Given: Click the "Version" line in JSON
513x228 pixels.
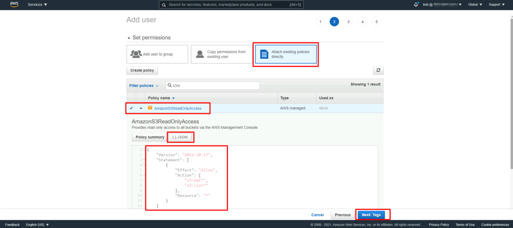Looking at the screenshot, I should 184,154.
